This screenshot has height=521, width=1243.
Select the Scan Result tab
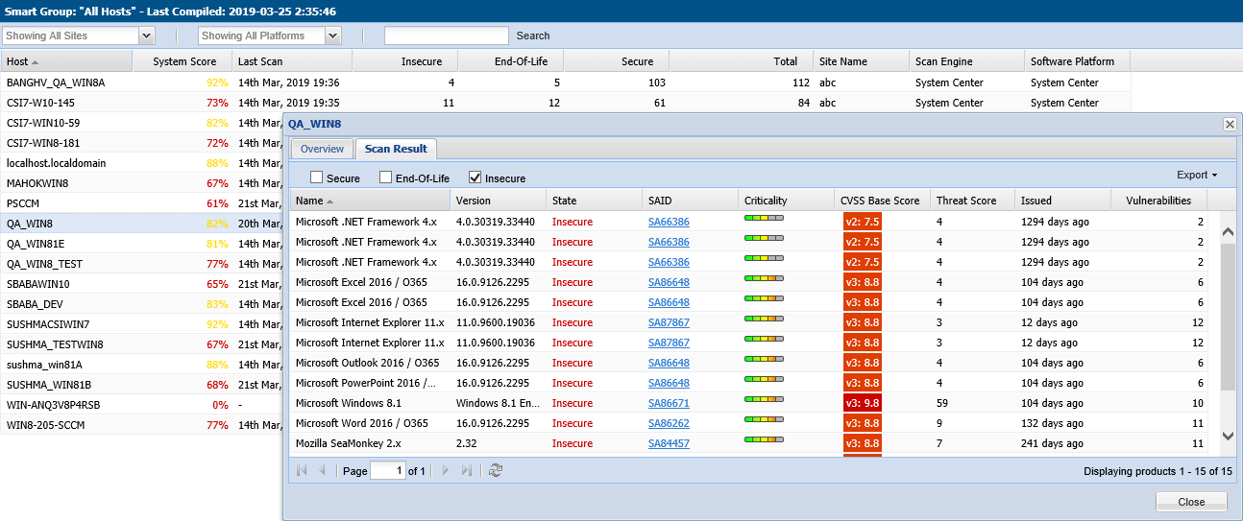tap(396, 150)
